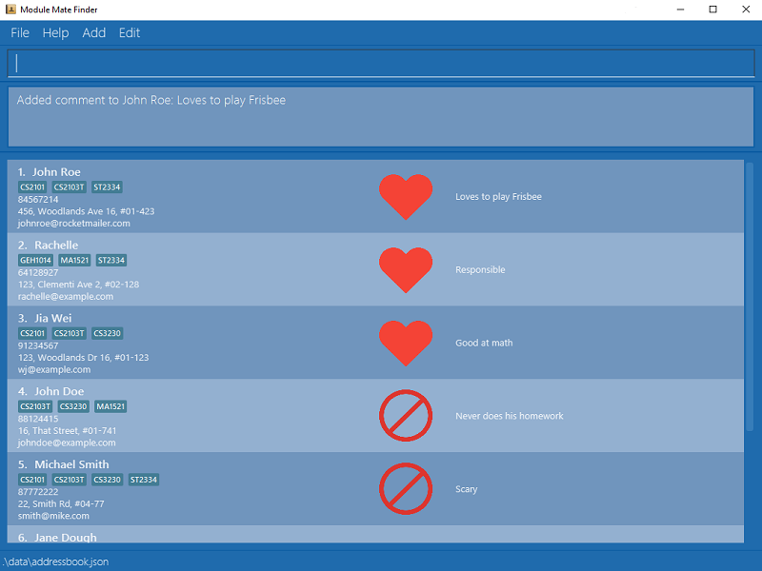Click Jia Wei's CS2101 tag
762x571 pixels.
point(32,334)
